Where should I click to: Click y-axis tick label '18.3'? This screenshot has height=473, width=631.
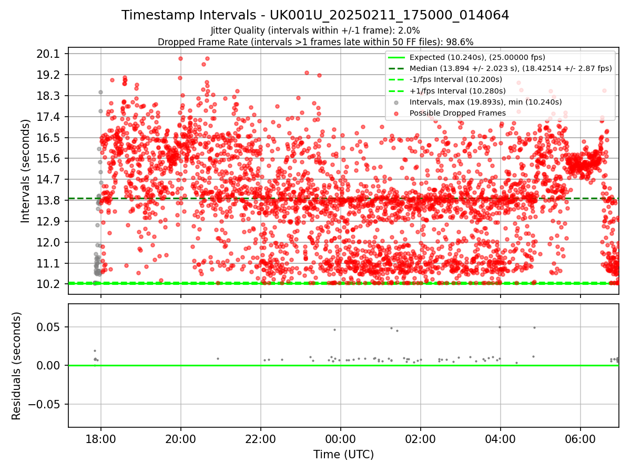49,96
